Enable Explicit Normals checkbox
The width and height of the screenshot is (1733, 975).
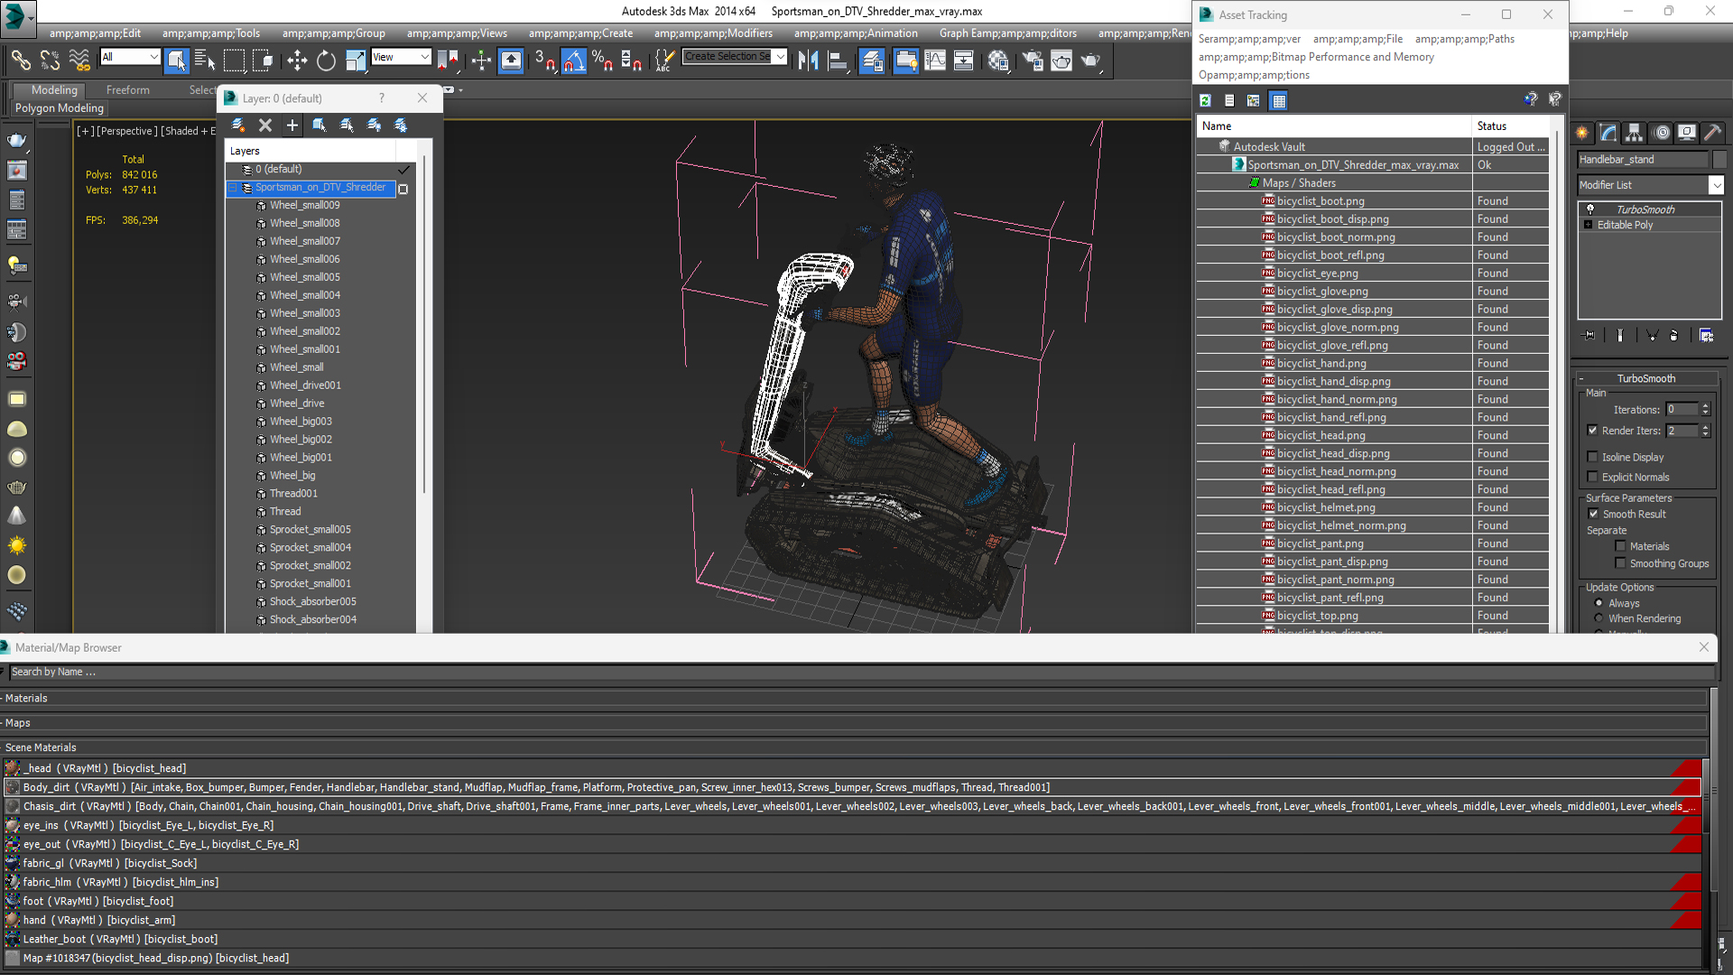[x=1592, y=477]
